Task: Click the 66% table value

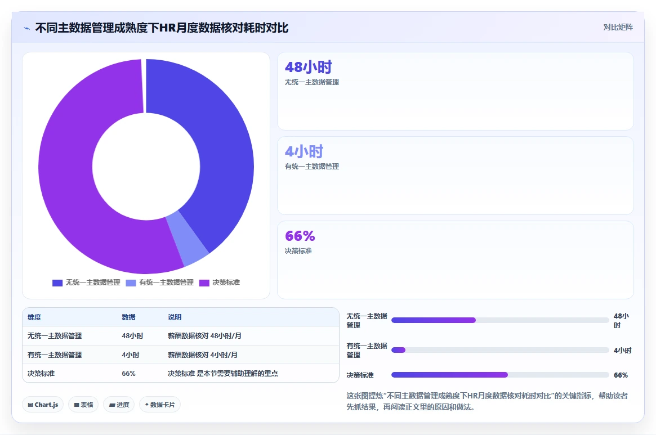Action: pos(128,374)
